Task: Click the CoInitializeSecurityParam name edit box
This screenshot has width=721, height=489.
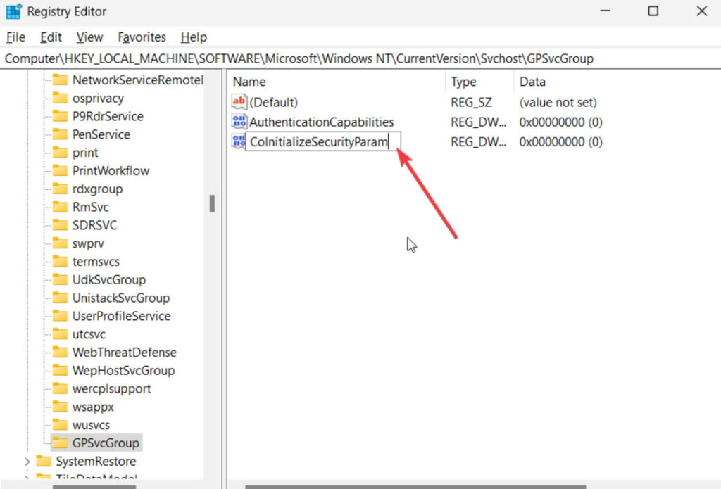Action: pos(323,141)
